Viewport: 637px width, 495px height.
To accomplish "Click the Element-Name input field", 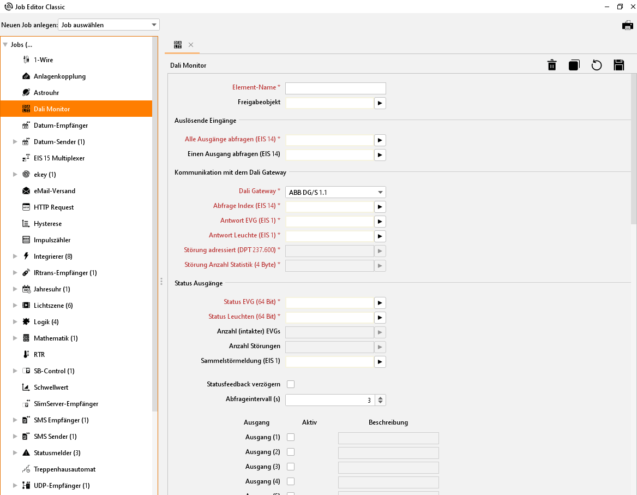I will pyautogui.click(x=335, y=88).
